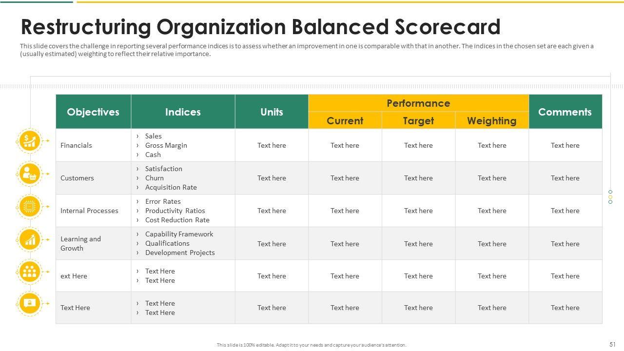
Task: Click the Objectives column header
Action: click(x=93, y=112)
